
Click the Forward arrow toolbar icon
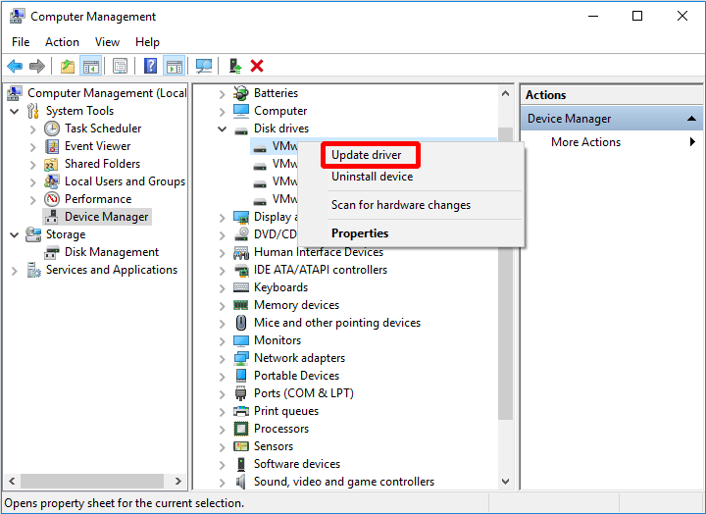point(37,67)
